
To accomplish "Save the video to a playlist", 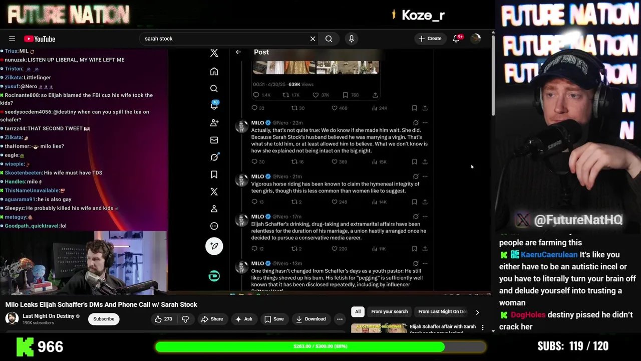I will 274,319.
